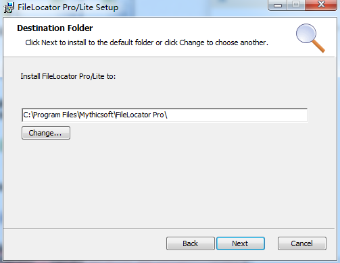Close the setup window with the red X
Image resolution: width=340 pixels, height=263 pixels.
[321, 5]
